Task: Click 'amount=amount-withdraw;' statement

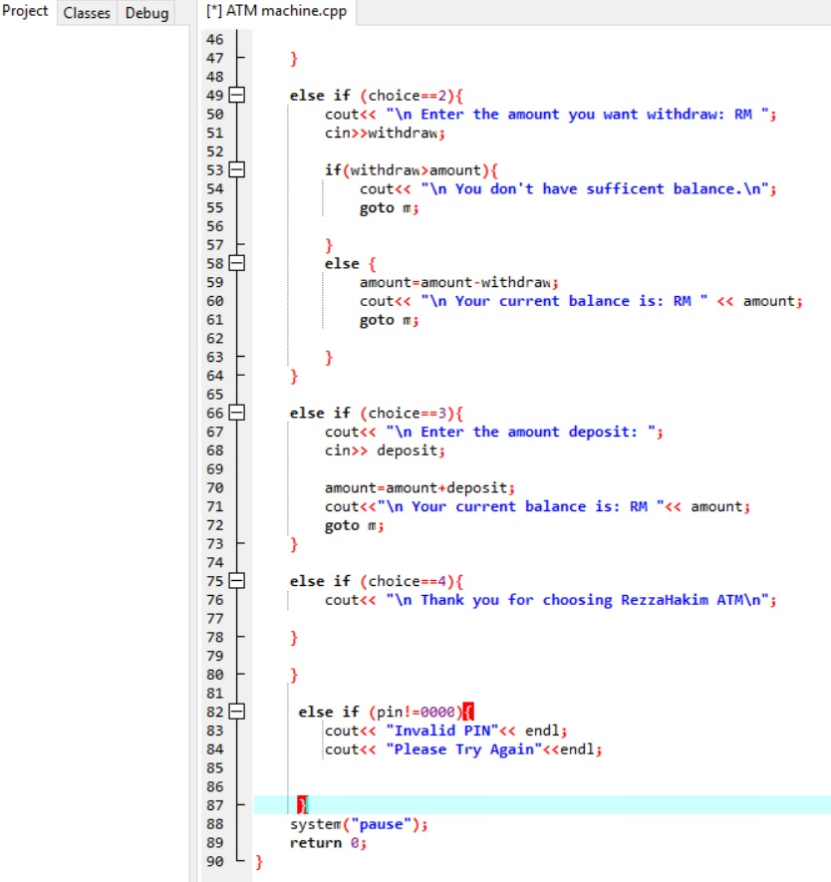Action: pyautogui.click(x=458, y=282)
